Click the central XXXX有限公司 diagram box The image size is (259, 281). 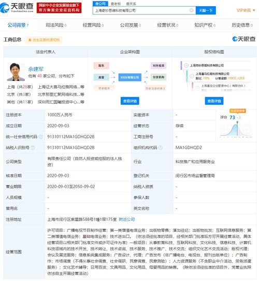[129, 77]
